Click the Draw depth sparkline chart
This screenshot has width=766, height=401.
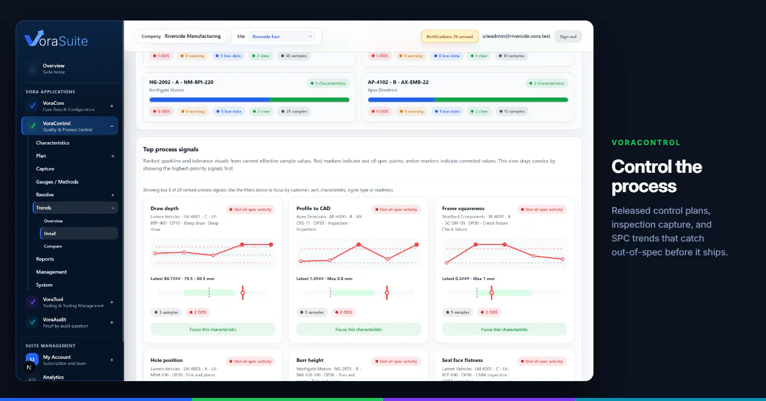tap(213, 253)
